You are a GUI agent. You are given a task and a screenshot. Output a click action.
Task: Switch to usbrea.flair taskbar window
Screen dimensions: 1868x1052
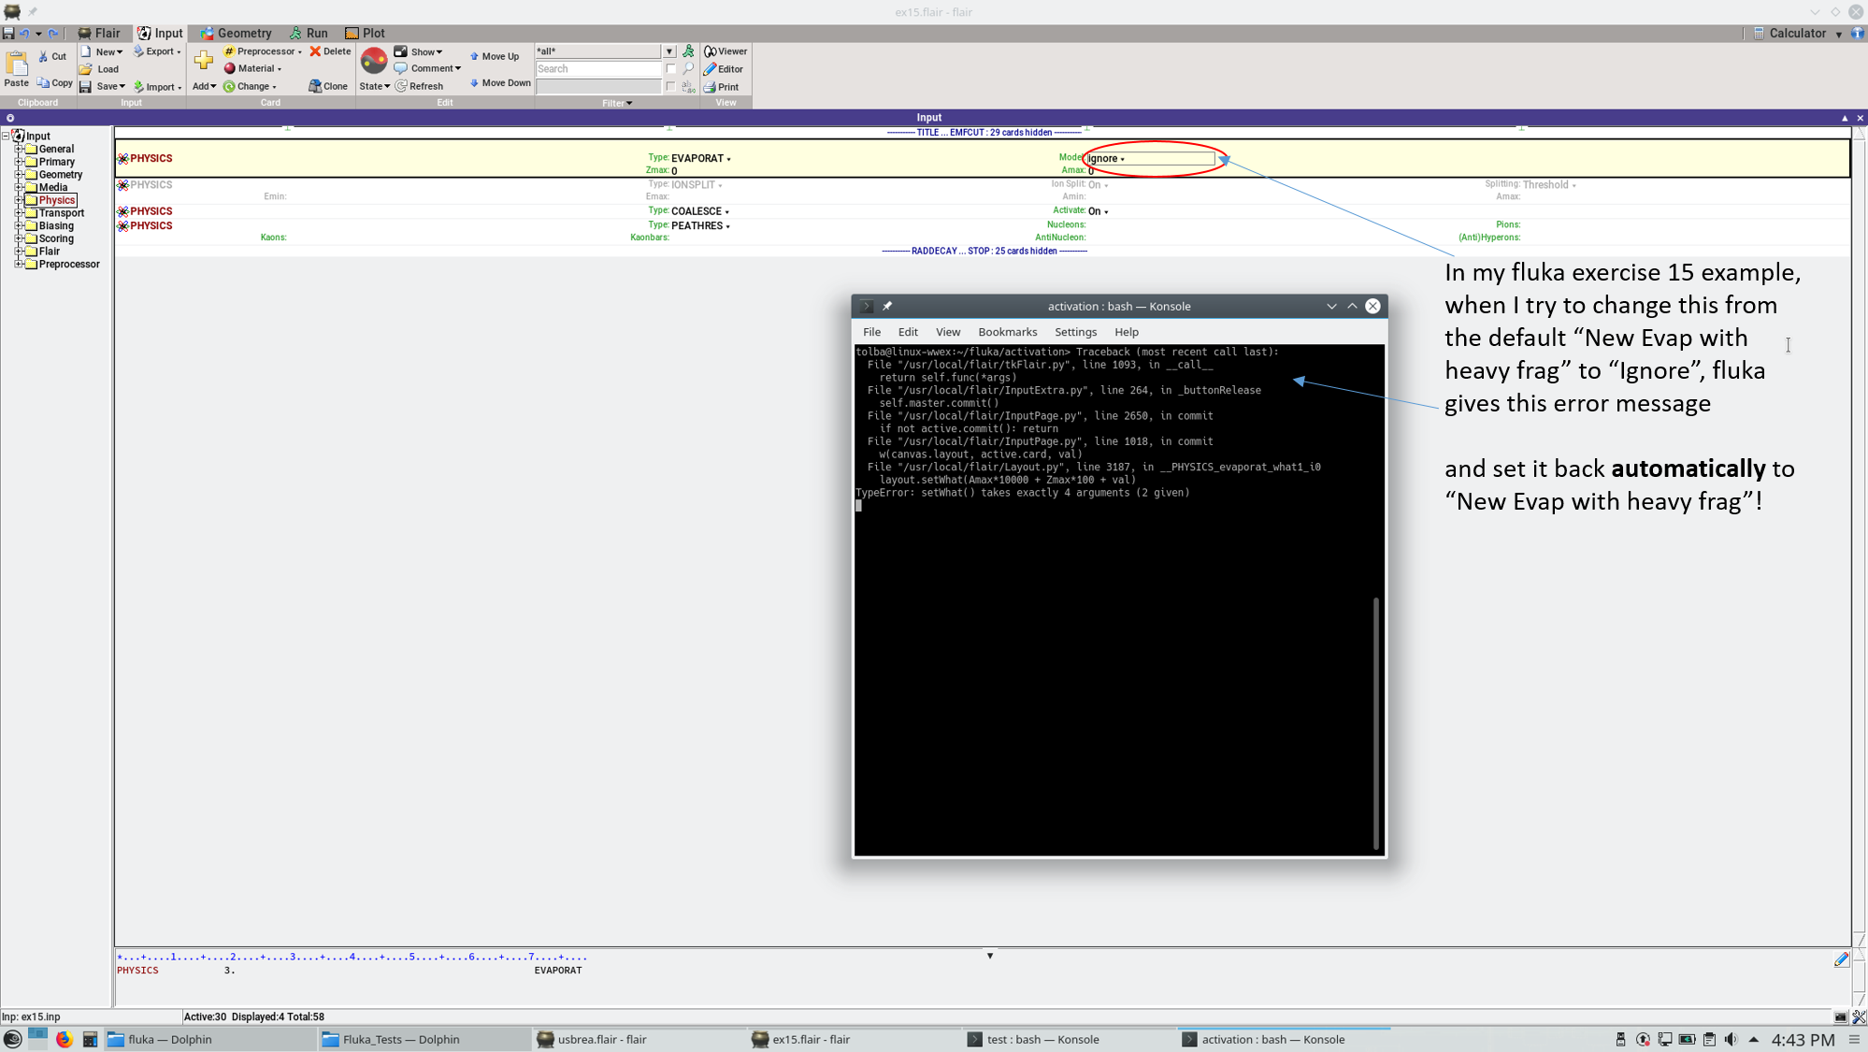point(638,1039)
